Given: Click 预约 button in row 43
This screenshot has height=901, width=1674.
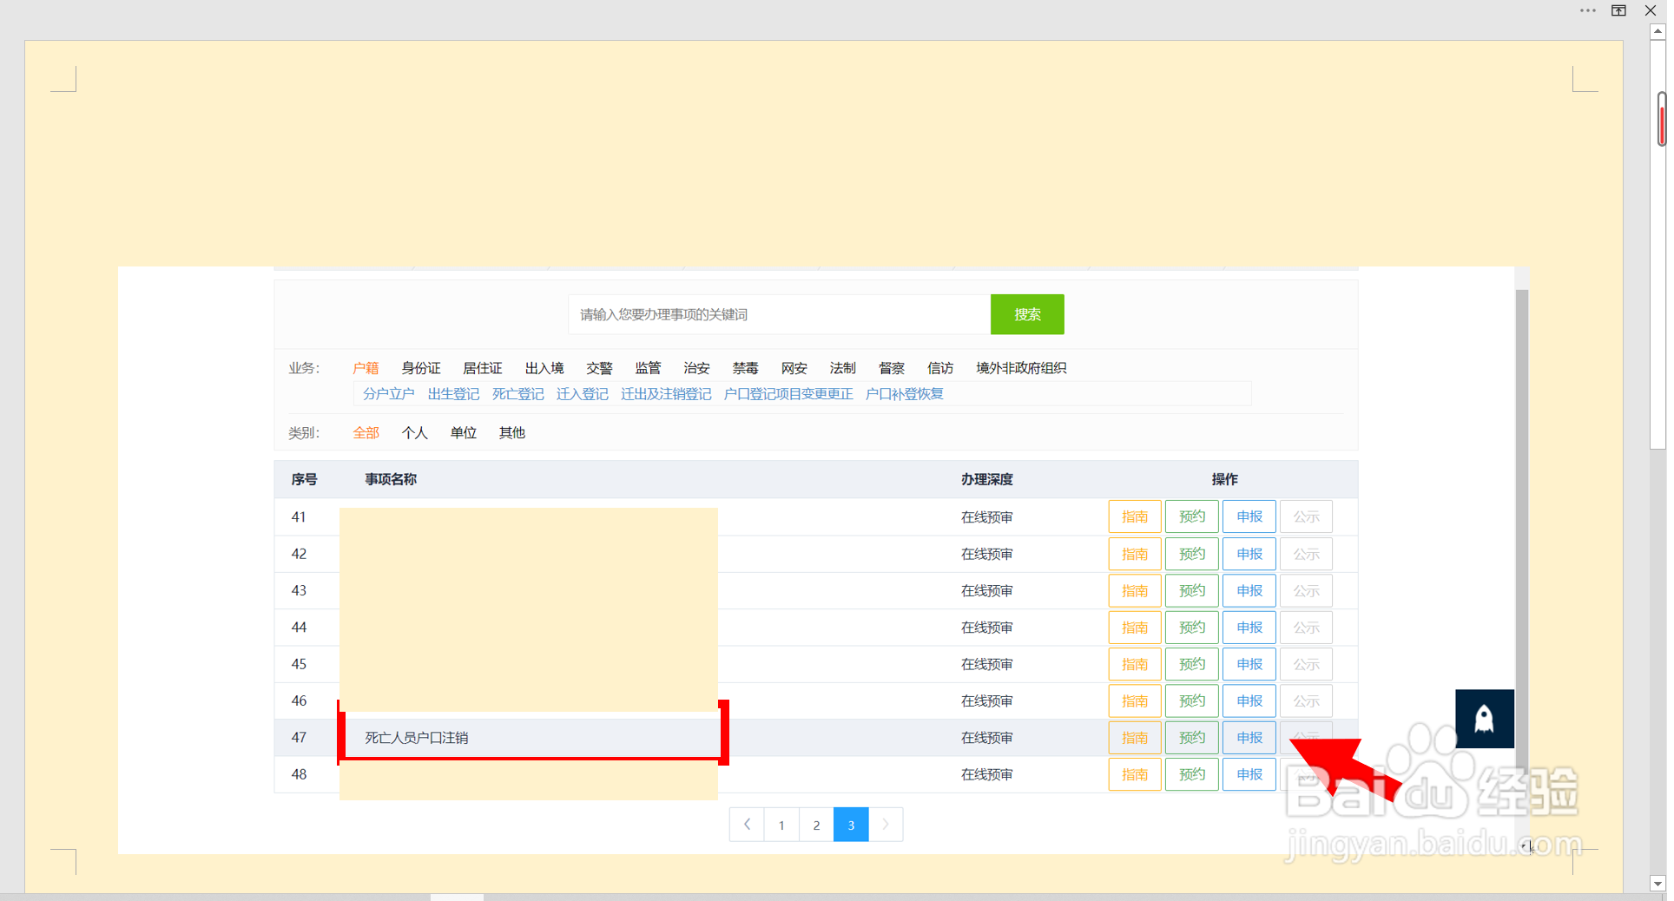Looking at the screenshot, I should (x=1192, y=591).
